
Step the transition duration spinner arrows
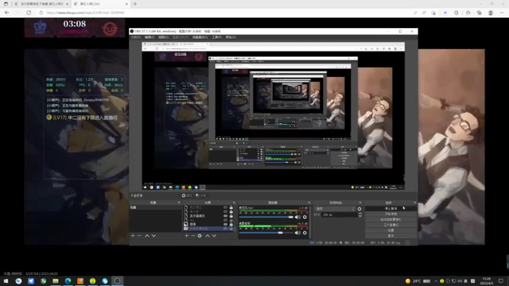click(359, 215)
